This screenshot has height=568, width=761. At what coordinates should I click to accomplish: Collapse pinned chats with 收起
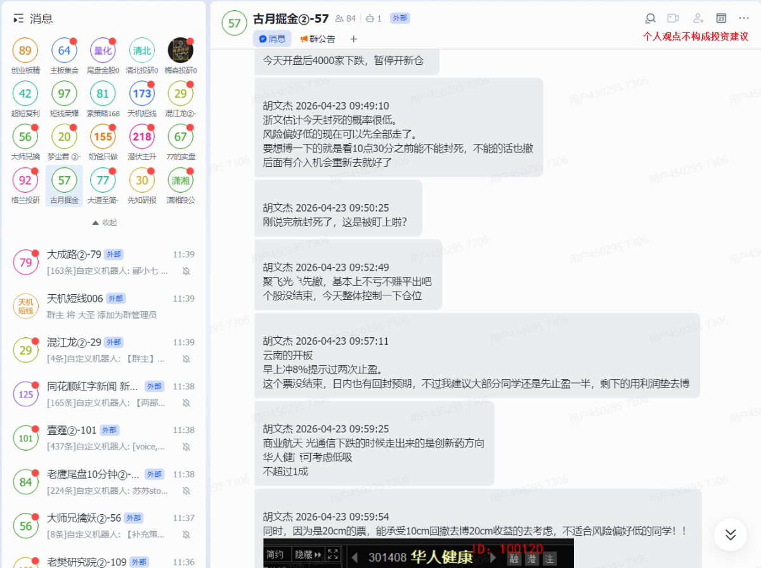coord(105,223)
